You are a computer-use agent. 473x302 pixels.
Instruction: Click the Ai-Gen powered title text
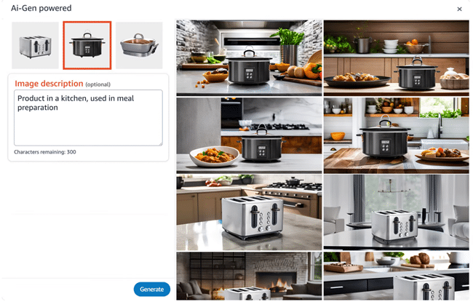point(41,8)
